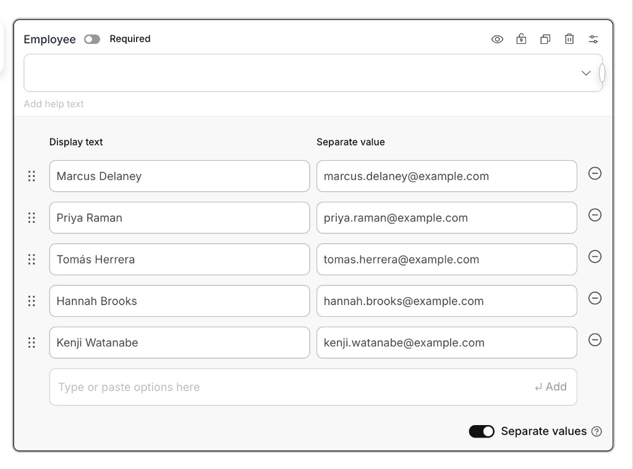Click the Display text column header
This screenshot has width=633, height=469.
coord(76,142)
